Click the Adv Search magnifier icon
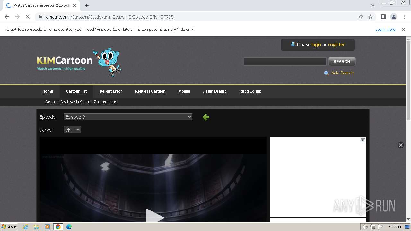The height and width of the screenshot is (231, 411). pos(326,73)
